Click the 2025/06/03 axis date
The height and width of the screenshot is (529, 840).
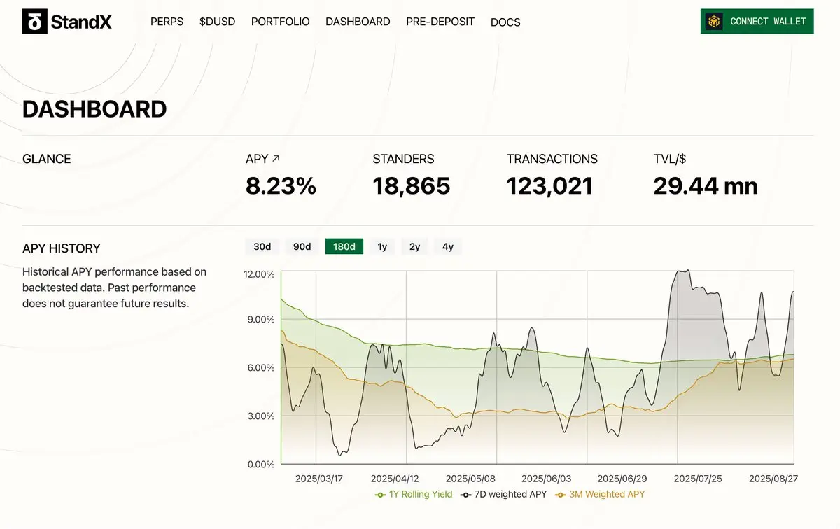pos(547,479)
